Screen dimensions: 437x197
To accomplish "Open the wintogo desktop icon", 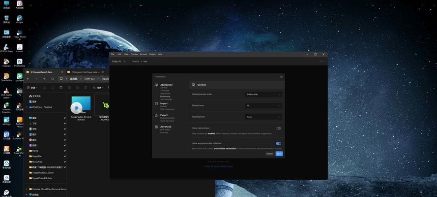I will tap(6, 120).
